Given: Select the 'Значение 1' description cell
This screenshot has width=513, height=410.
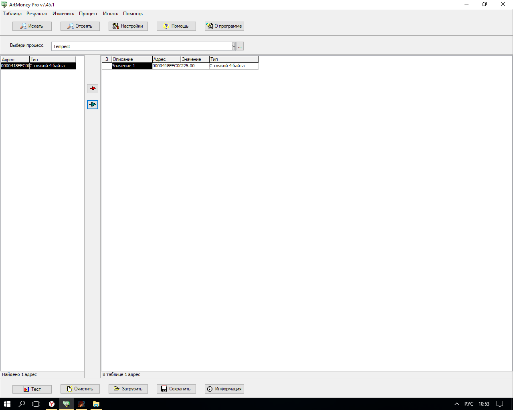Looking at the screenshot, I should click(132, 66).
